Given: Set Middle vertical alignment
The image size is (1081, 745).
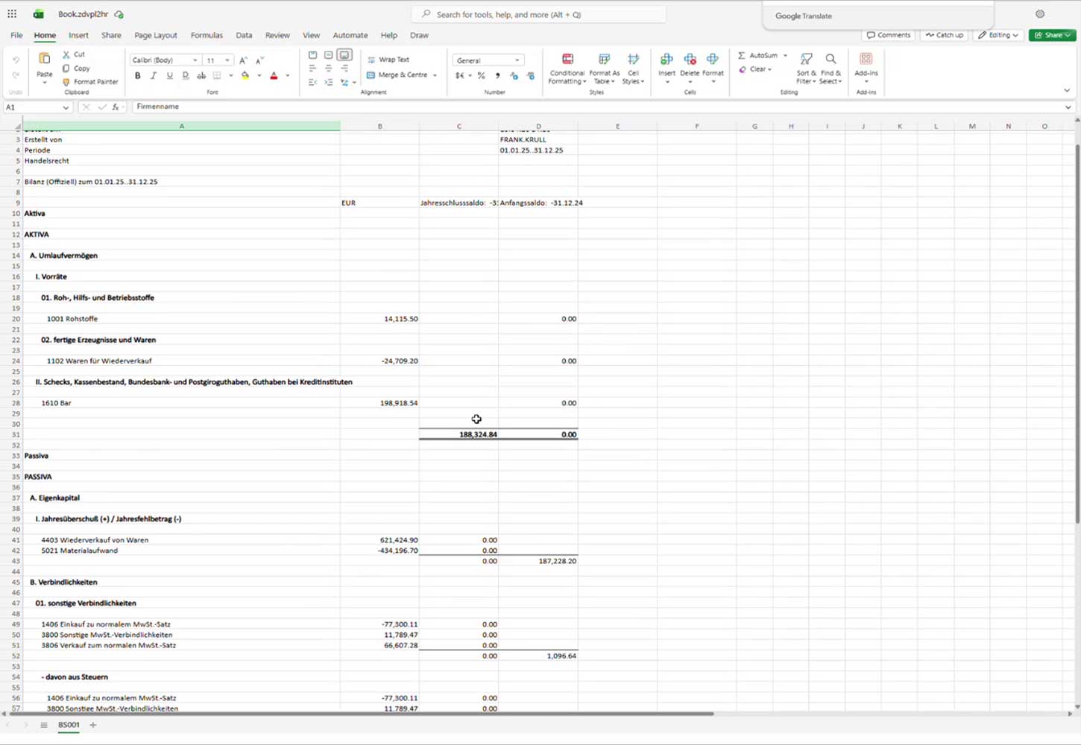Looking at the screenshot, I should [x=328, y=55].
